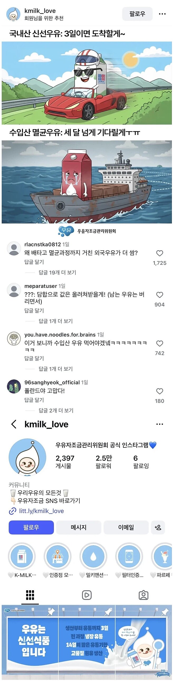Open the litt.ly/kmilk_love link
The image size is (174, 681).
point(41,511)
